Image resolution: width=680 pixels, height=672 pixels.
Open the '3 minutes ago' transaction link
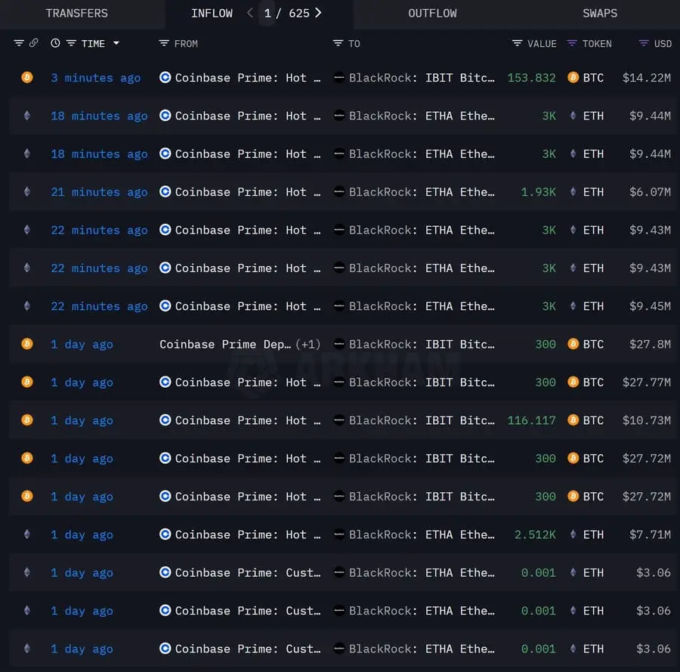[x=95, y=78]
